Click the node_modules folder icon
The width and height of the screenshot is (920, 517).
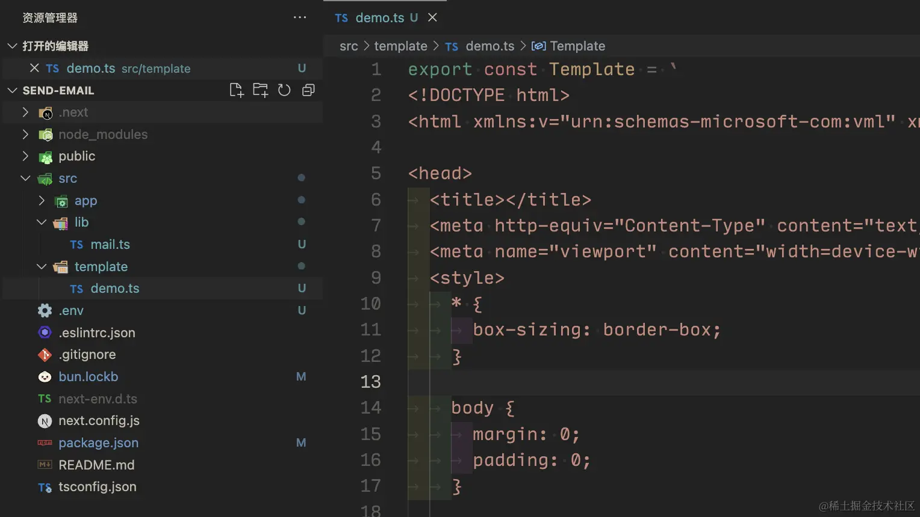[45, 135]
